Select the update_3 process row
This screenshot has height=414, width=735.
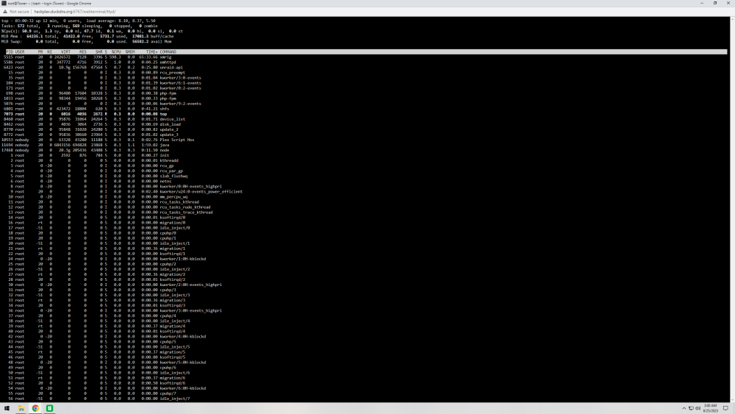point(90,135)
